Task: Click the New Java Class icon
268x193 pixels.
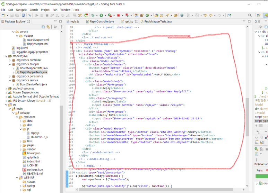Action: pyautogui.click(x=147, y=15)
